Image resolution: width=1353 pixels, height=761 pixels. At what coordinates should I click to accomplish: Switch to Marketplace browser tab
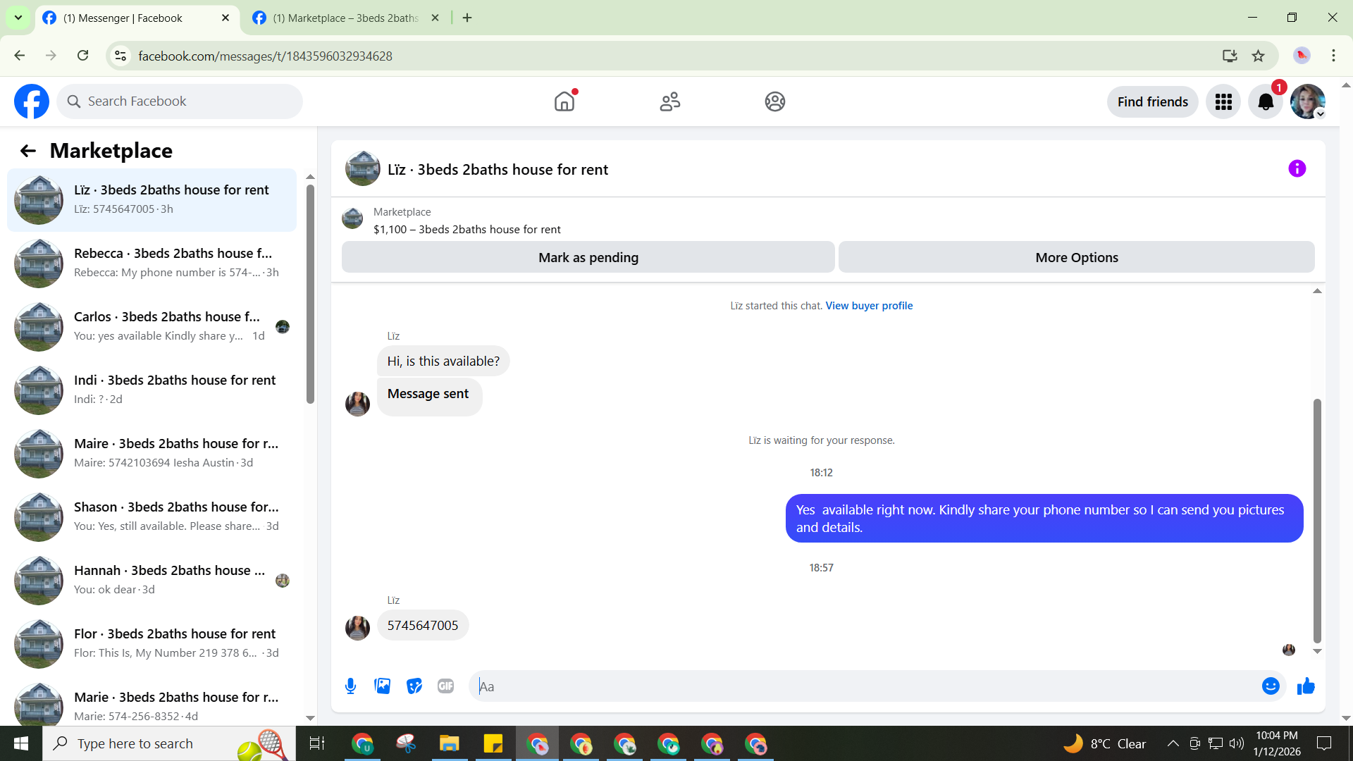345,18
